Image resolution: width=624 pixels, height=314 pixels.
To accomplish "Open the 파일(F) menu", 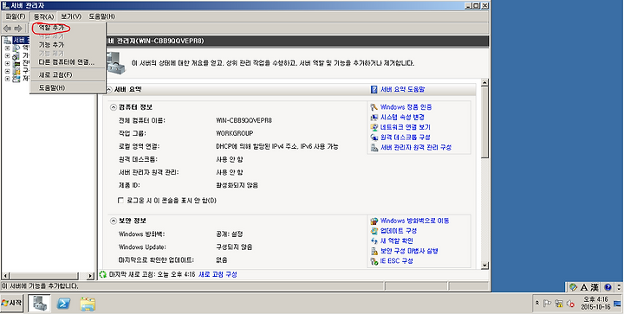I will click(16, 16).
